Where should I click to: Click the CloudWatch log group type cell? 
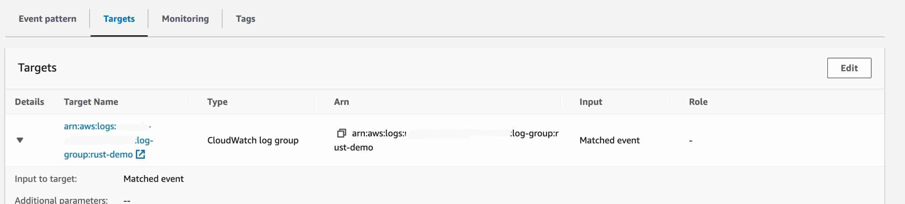[x=253, y=140]
